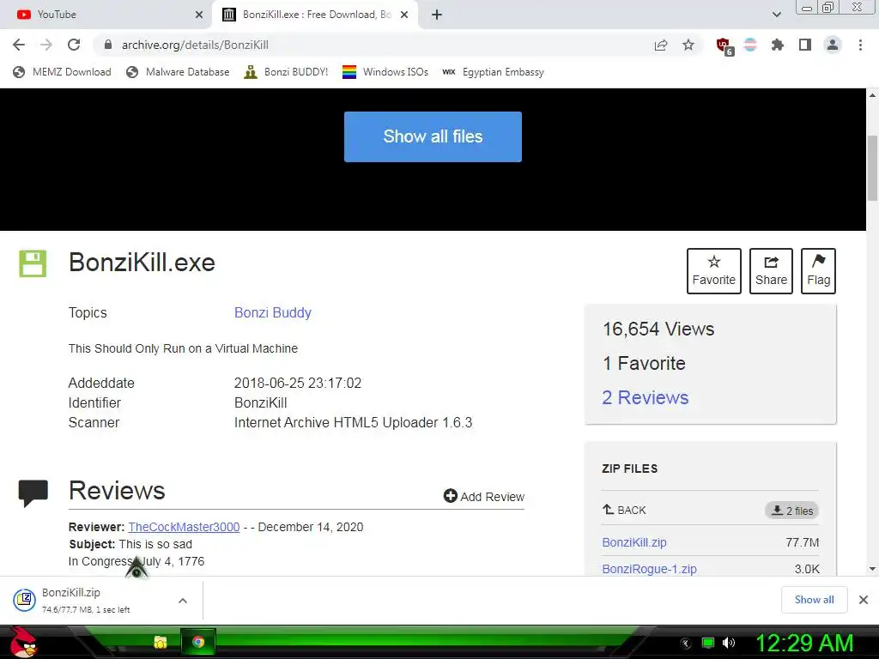Click the volume speaker tray icon
Screen dimensions: 879x659
(729, 644)
